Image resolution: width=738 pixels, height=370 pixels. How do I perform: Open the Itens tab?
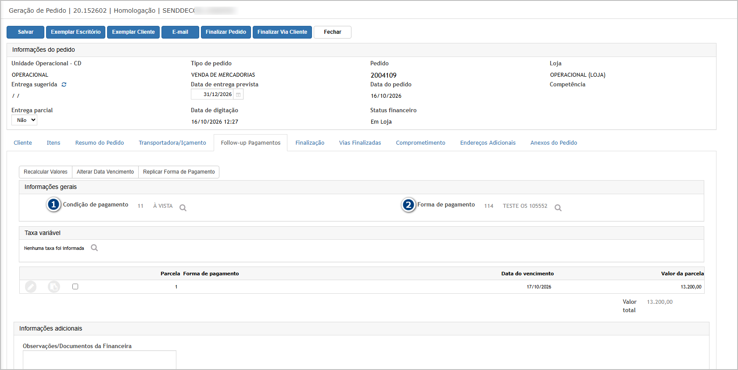click(x=54, y=143)
